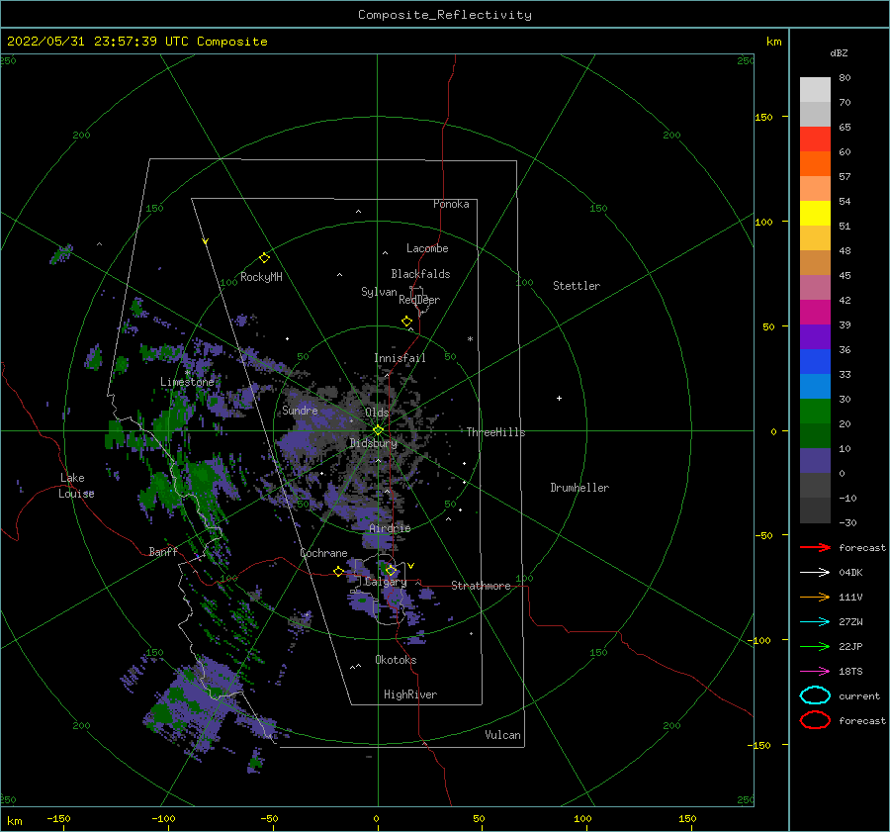This screenshot has width=890, height=832.
Task: Click the indigo 10-0 dBZ color swatch
Action: [815, 461]
